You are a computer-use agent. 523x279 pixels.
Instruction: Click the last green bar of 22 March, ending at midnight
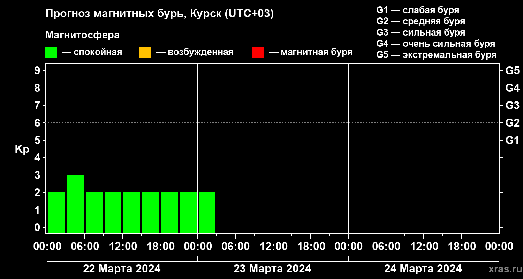coord(188,212)
